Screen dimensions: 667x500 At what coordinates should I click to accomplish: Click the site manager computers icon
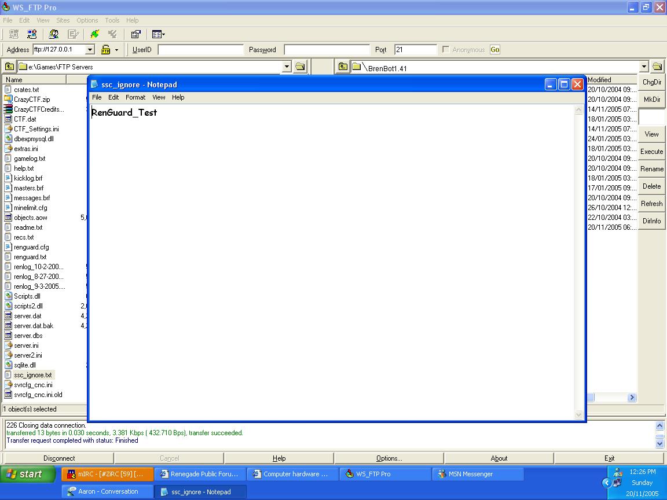pyautogui.click(x=32, y=34)
